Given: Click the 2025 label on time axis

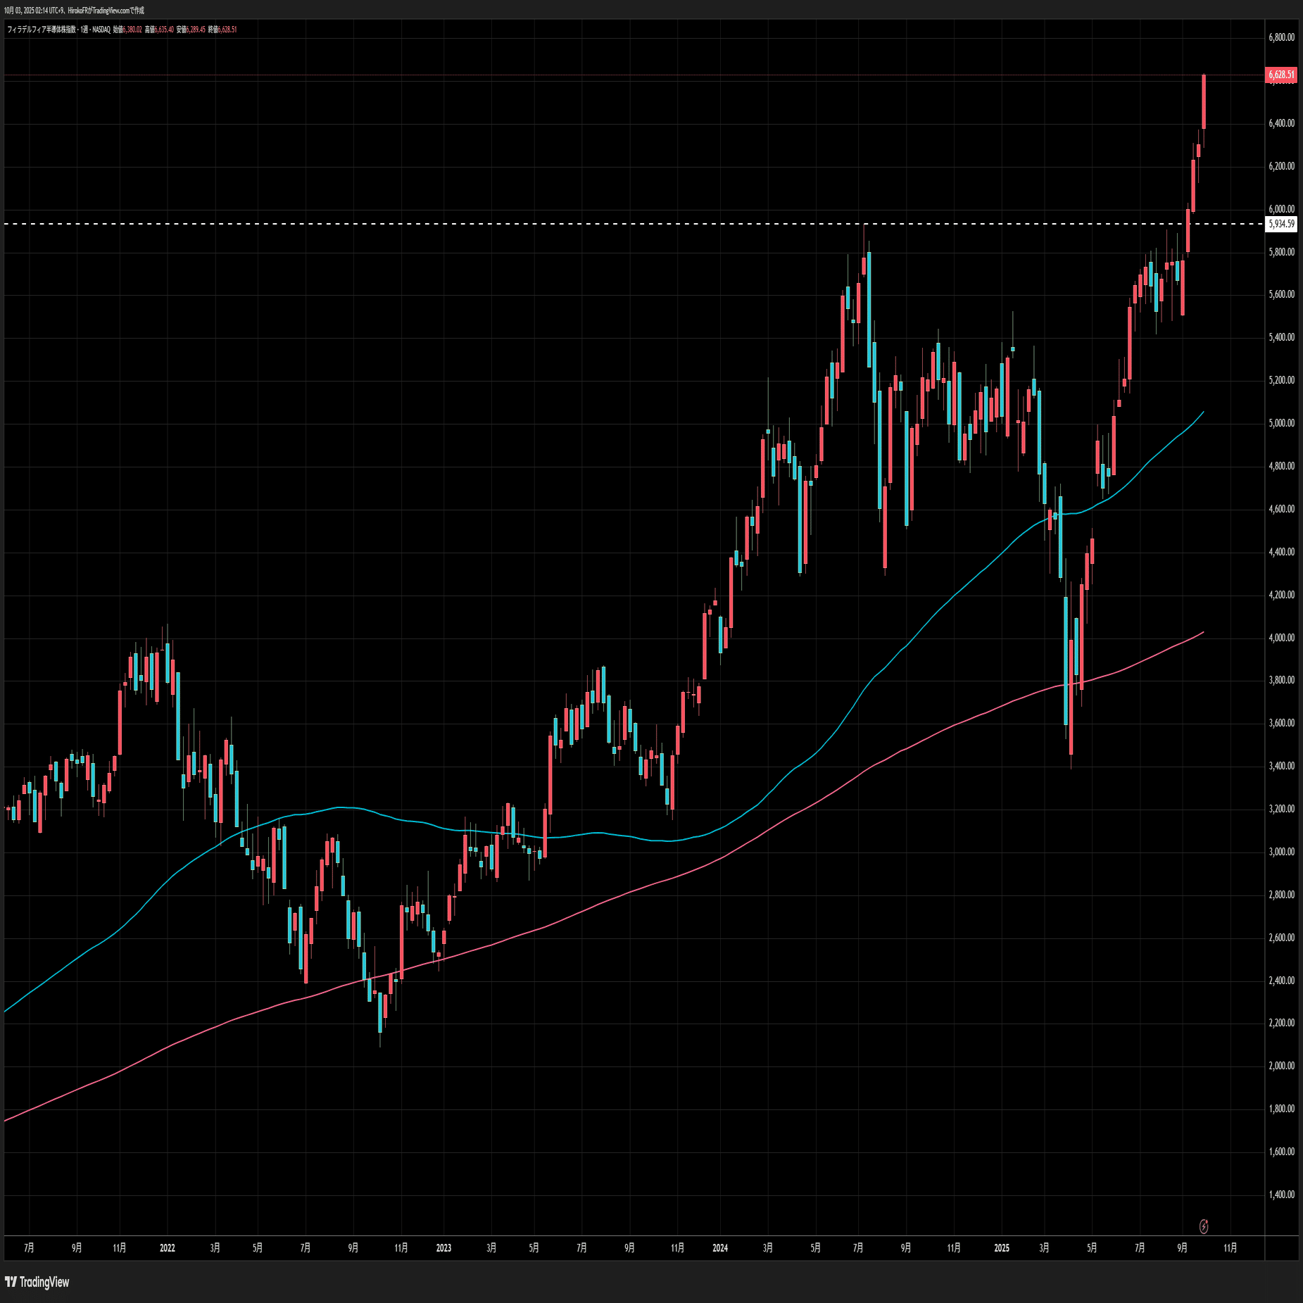Looking at the screenshot, I should click(1002, 1248).
